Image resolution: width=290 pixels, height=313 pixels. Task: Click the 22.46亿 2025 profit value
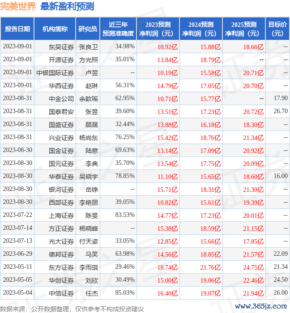pos(253,280)
